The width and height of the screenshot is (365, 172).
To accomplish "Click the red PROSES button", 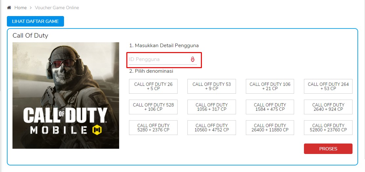I will coord(328,149).
